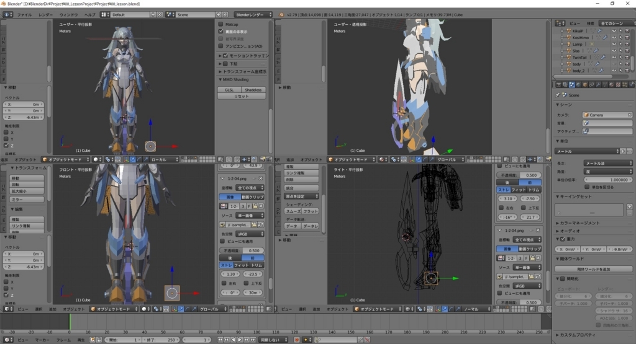Select the 前 draw-depth toggle in background image
The width and height of the screenshot is (636, 344).
click(x=253, y=258)
